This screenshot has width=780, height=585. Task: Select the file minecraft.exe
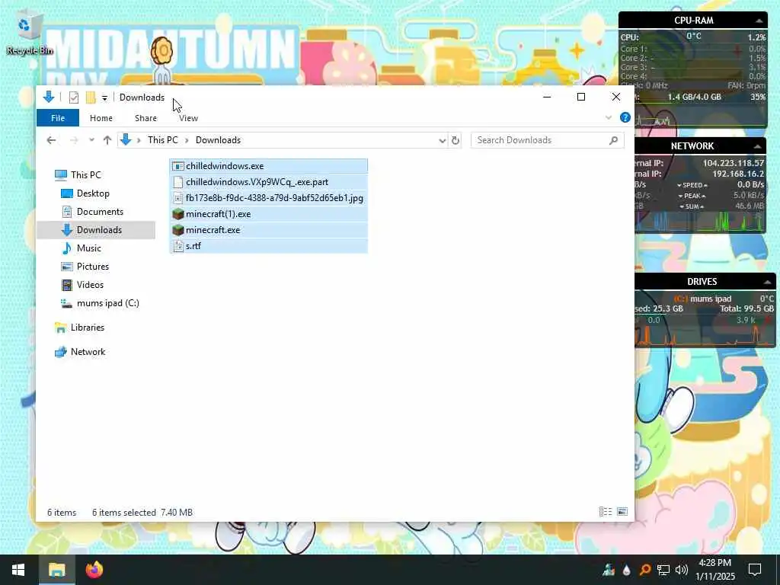[x=269, y=230]
